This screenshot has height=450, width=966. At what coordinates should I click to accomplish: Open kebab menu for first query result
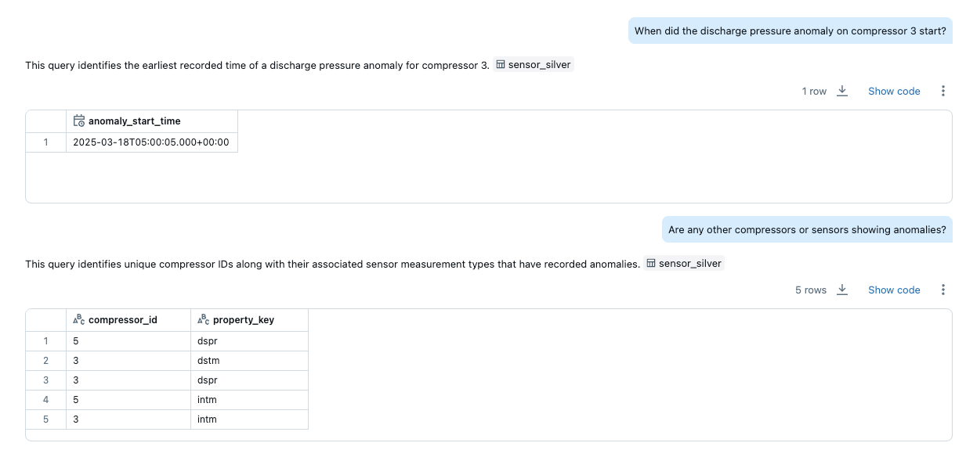[943, 91]
